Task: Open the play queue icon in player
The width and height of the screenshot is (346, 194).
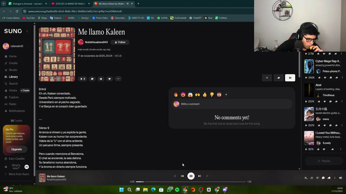Action: (x=306, y=178)
